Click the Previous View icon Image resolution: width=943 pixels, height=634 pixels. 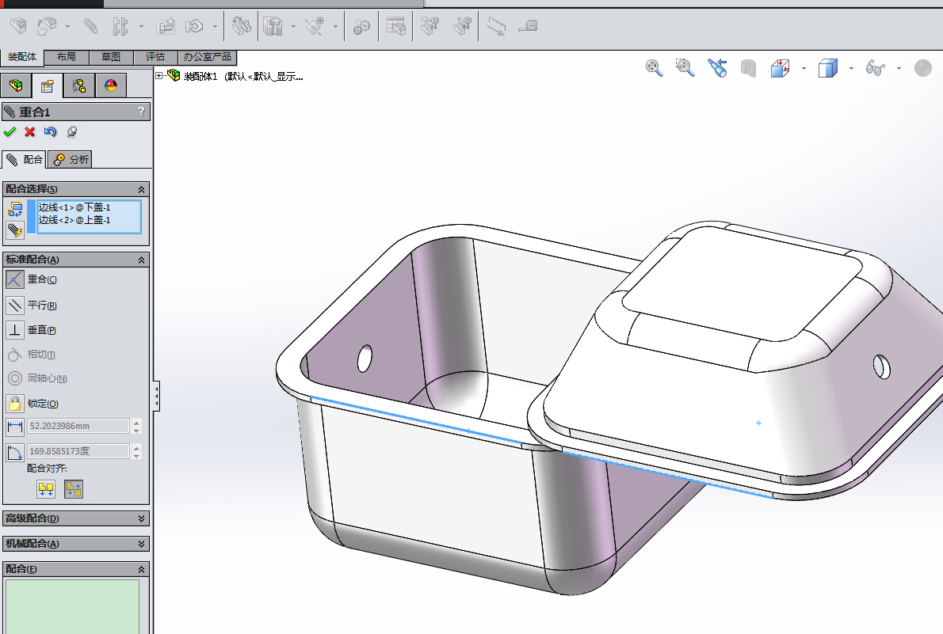717,68
